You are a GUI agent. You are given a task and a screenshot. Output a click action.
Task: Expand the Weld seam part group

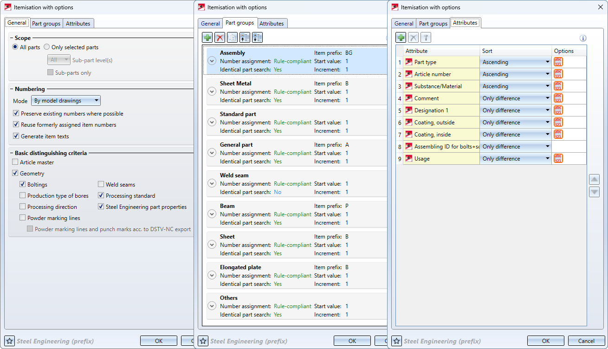coord(212,184)
